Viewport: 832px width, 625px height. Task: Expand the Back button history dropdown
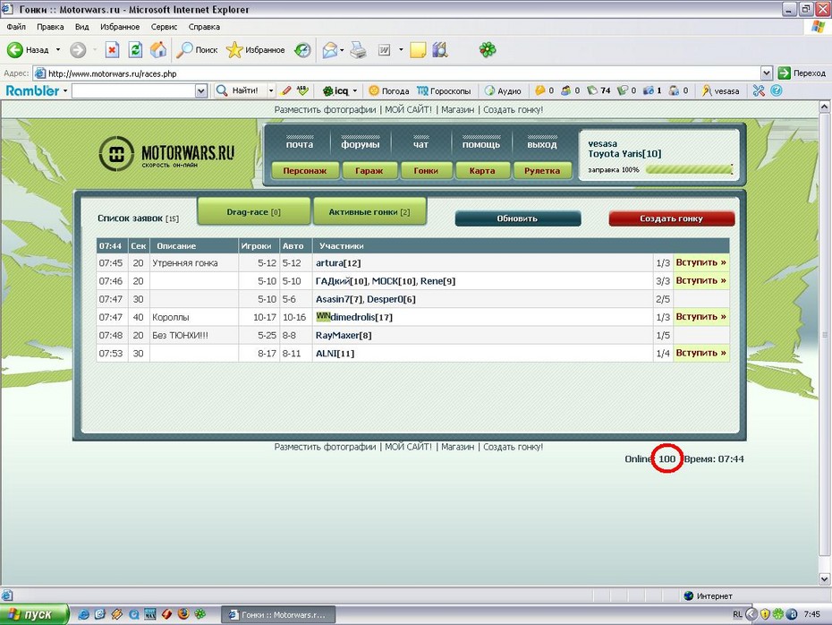pyautogui.click(x=58, y=50)
